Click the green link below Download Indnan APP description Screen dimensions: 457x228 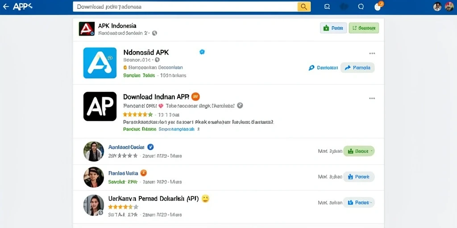pyautogui.click(x=140, y=129)
